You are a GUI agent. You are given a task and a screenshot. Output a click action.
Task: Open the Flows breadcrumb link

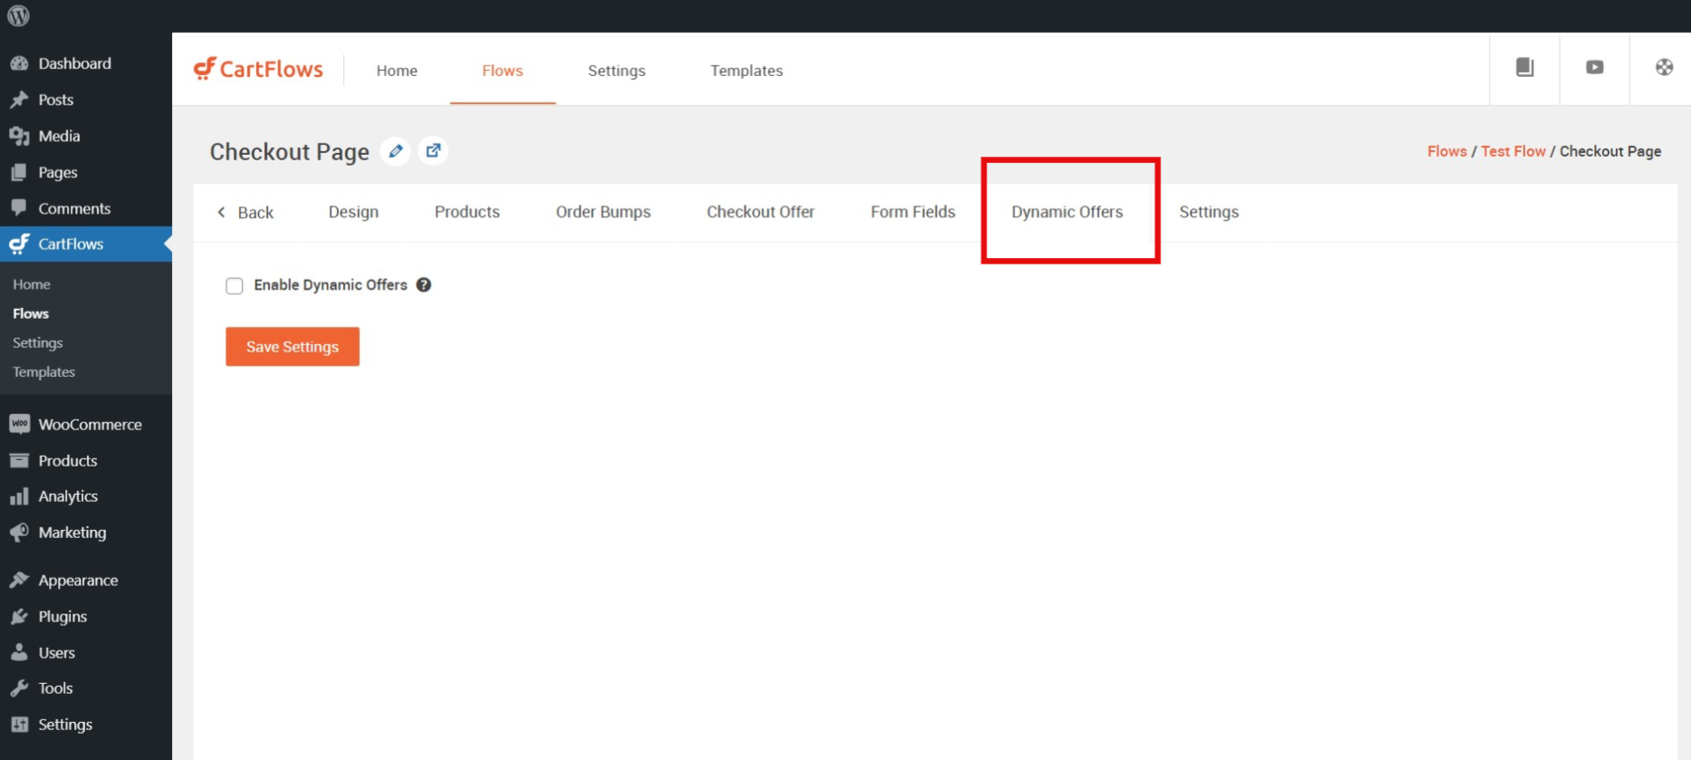tap(1446, 151)
